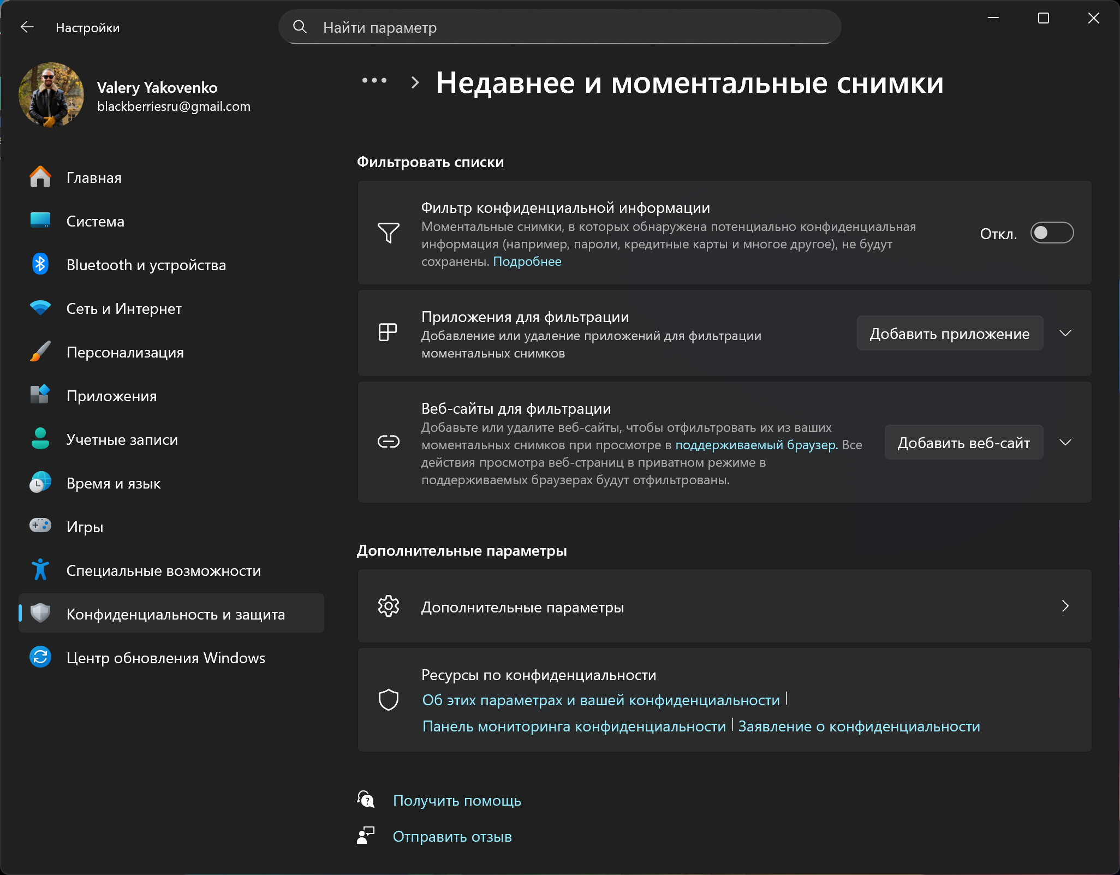
Task: Click the back arrow icon
Action: [27, 27]
